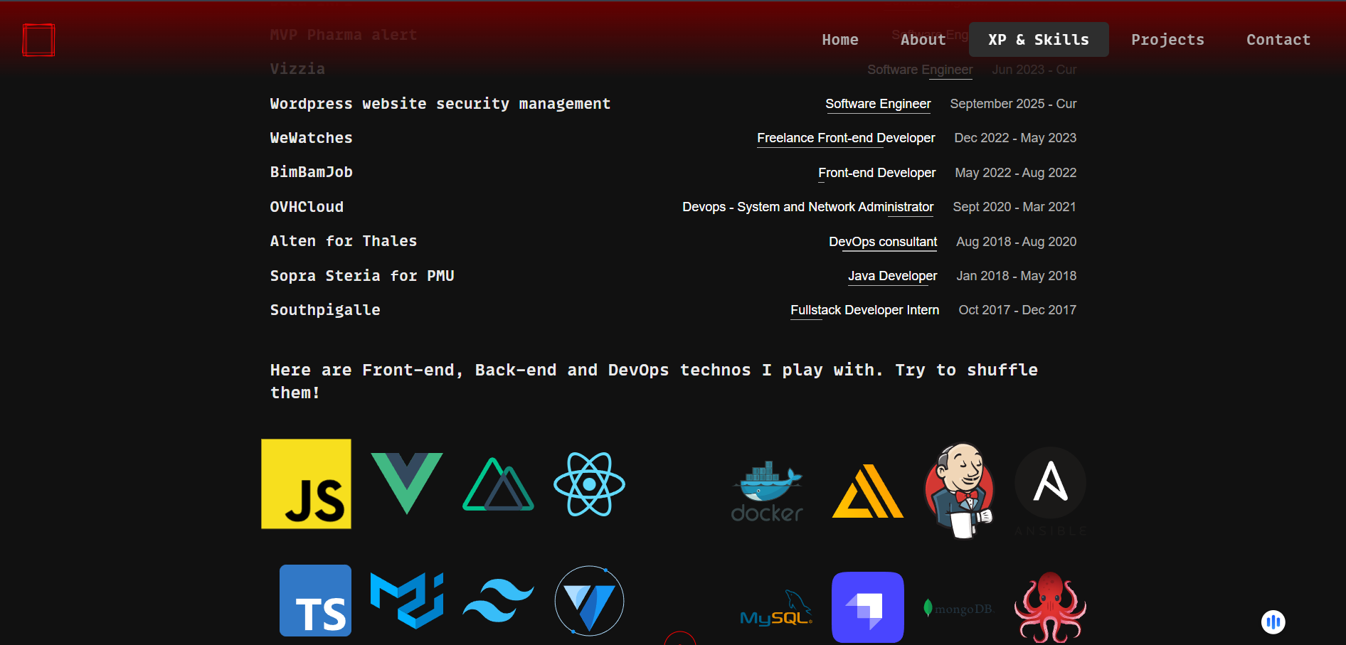The image size is (1346, 645).
Task: Click the WeWatches experience entry
Action: click(x=311, y=138)
